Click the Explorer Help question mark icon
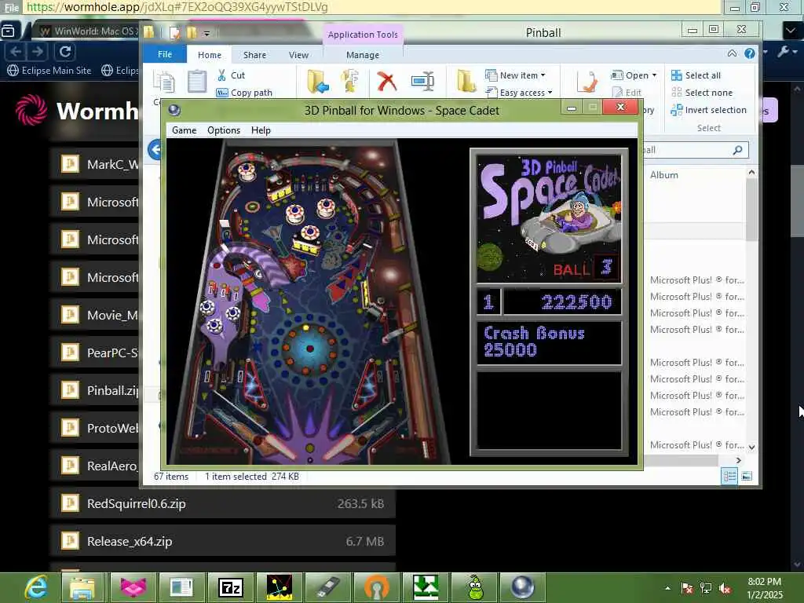Viewport: 804px width, 603px height. [750, 53]
